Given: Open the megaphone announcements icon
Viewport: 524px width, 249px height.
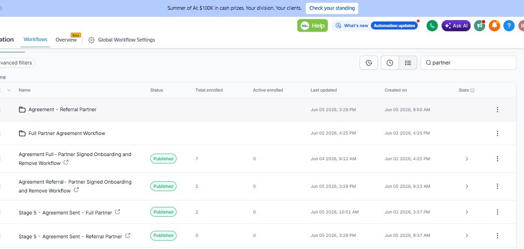Looking at the screenshot, I should 480,26.
